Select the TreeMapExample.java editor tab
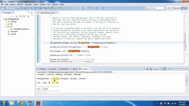Viewport: 189px width, 106px height. (47, 13)
